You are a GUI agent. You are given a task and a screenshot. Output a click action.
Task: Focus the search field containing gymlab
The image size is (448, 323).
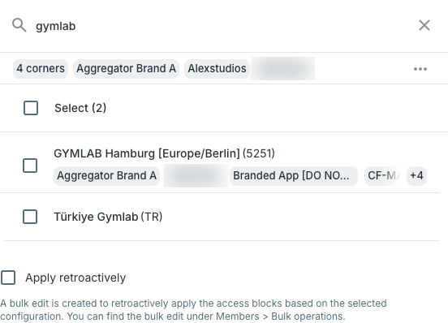223,26
